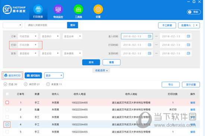Image resolution: width=205 pixels, height=136 pixels.
Task: Click 编辑 link for order 1
Action: [x=193, y=103]
